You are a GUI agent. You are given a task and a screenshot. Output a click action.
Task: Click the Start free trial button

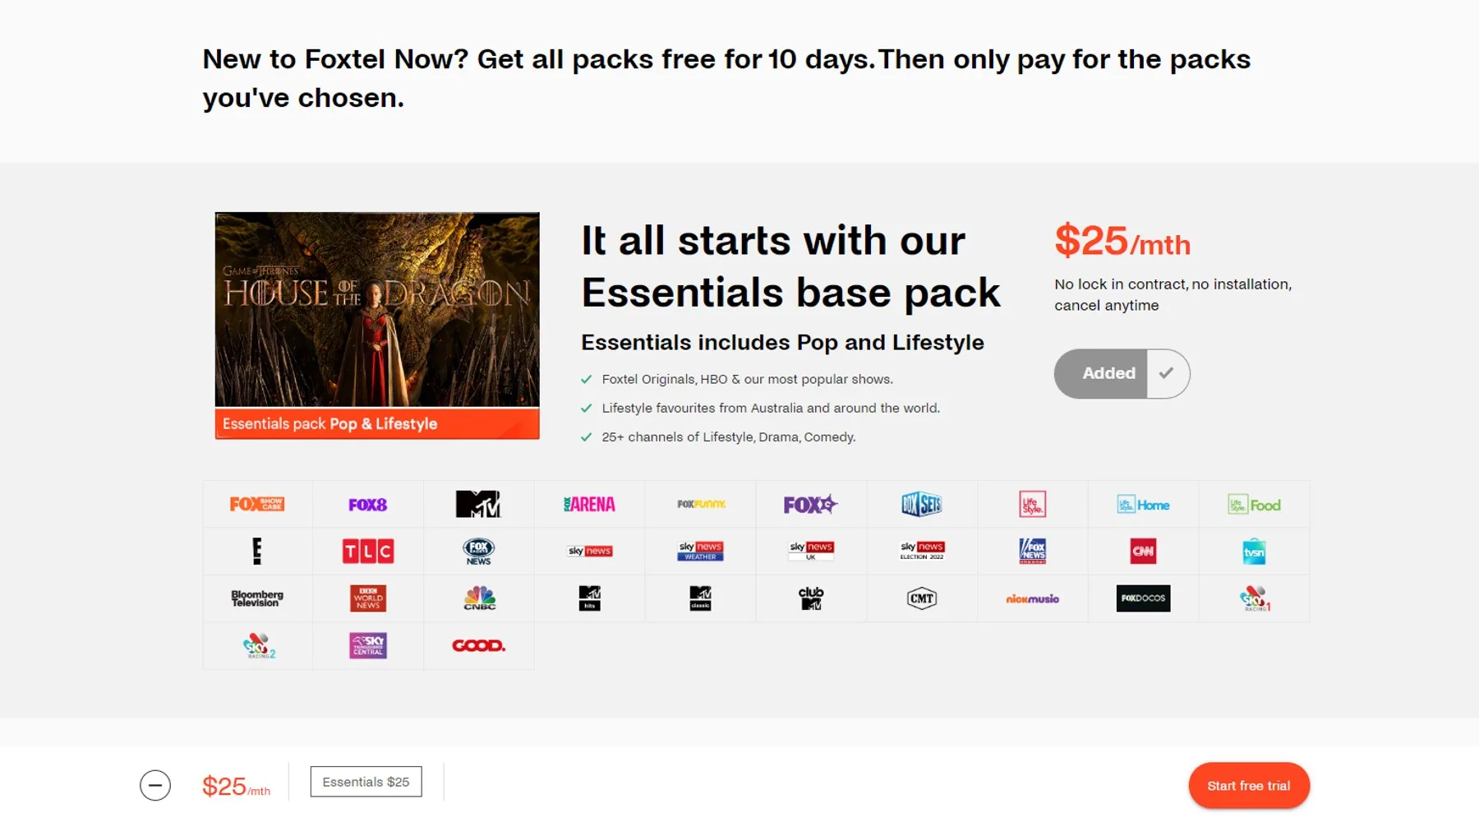pos(1248,786)
